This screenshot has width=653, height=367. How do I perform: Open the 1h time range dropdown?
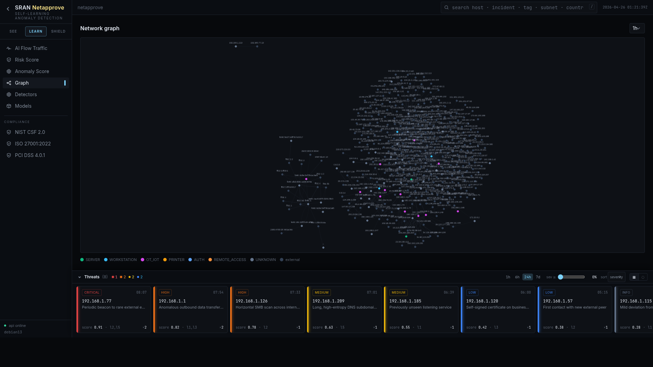636,28
